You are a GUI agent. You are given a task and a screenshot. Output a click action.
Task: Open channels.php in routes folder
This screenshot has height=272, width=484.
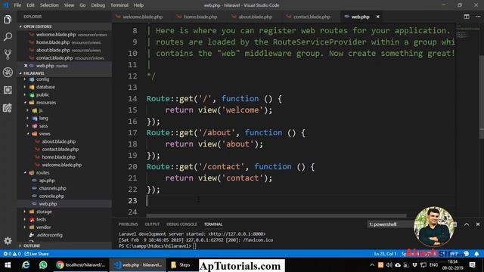point(52,188)
